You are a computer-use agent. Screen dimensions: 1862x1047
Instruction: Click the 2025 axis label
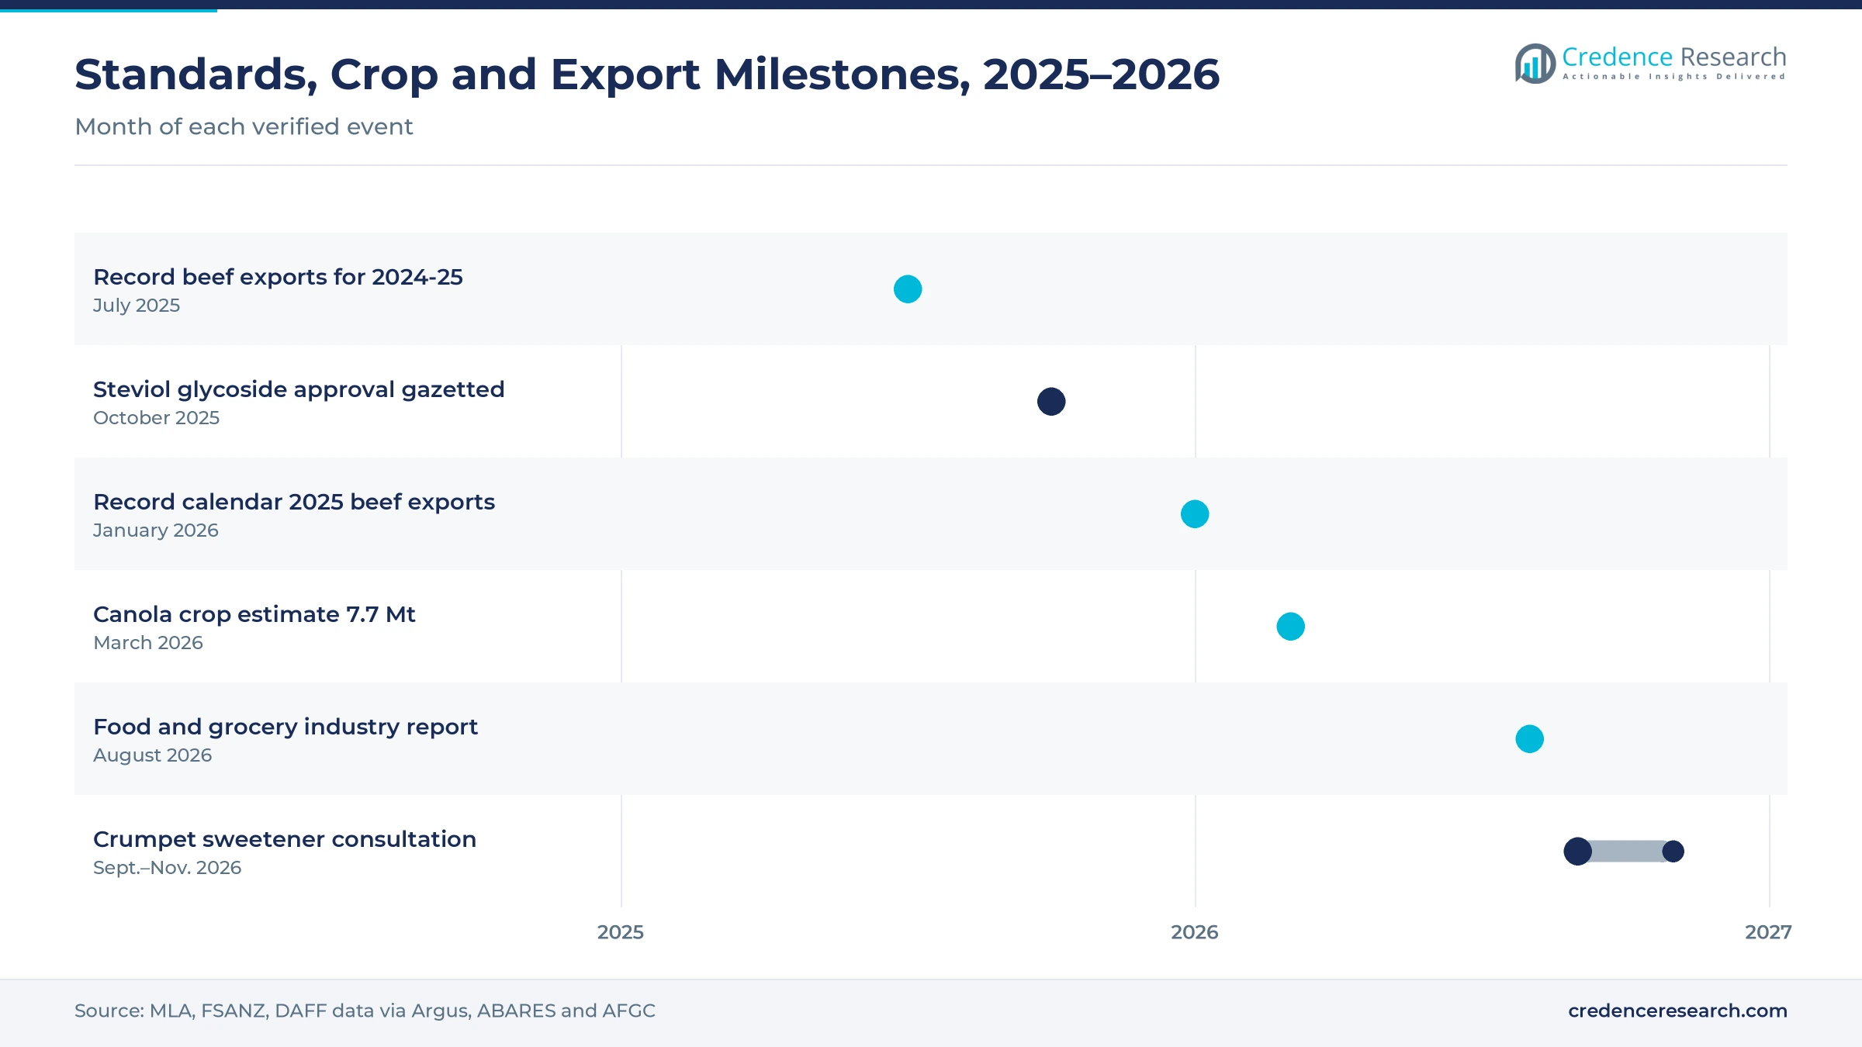tap(621, 932)
